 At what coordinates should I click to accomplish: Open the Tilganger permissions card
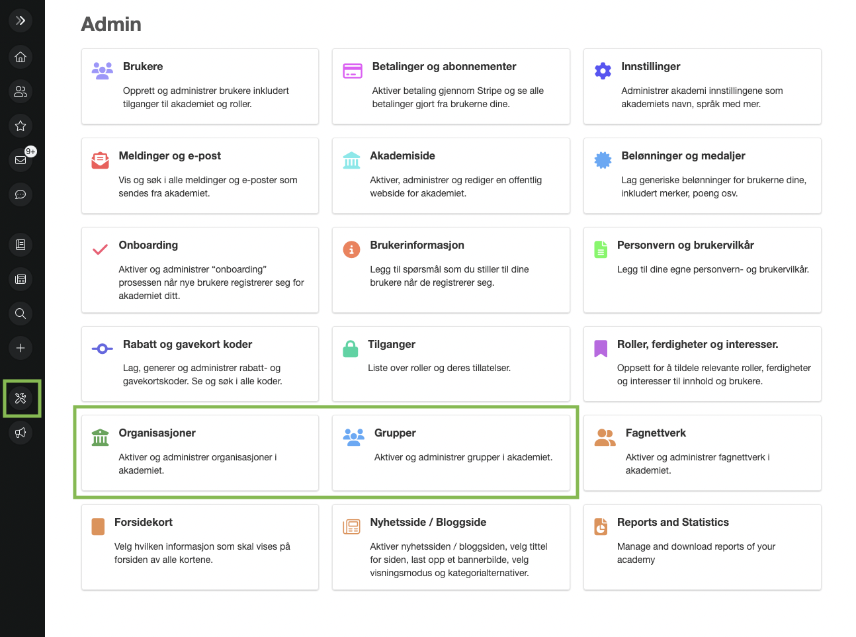click(x=450, y=363)
